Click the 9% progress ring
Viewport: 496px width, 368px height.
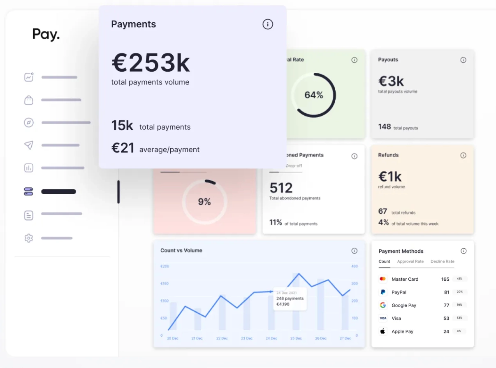tap(204, 202)
